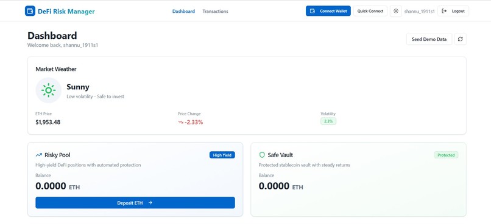Click the DeFi Risk Manager wallet logo icon

click(30, 11)
